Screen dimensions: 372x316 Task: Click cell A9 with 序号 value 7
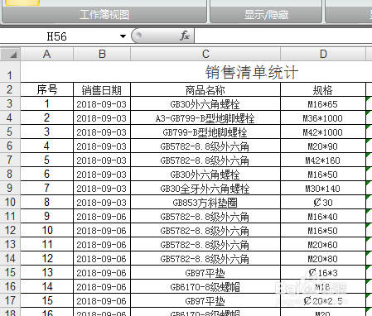[47, 188]
